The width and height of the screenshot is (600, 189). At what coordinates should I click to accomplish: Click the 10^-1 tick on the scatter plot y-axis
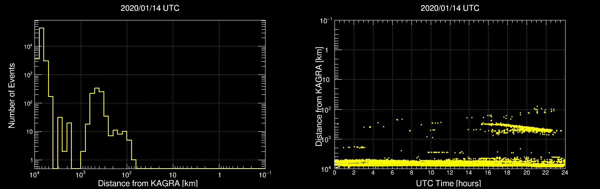tap(326, 21)
